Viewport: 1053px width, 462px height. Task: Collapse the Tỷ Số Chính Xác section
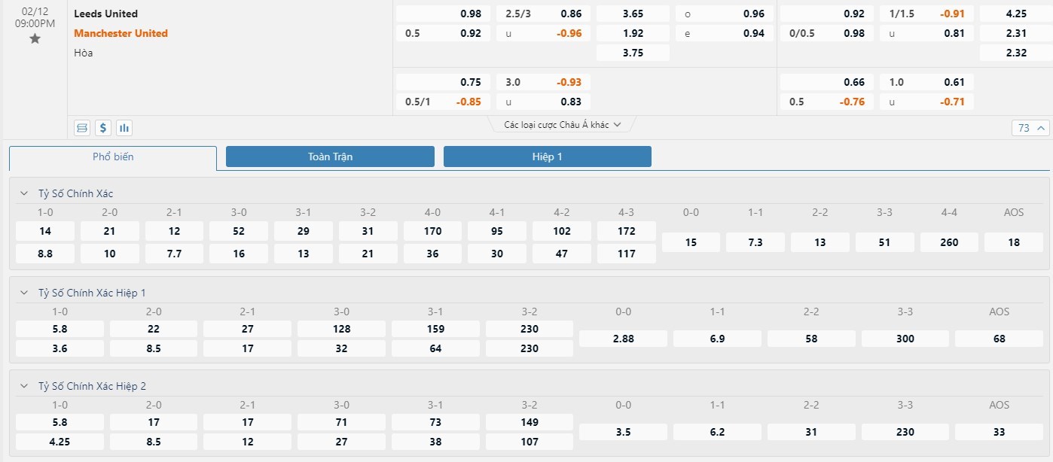point(23,193)
